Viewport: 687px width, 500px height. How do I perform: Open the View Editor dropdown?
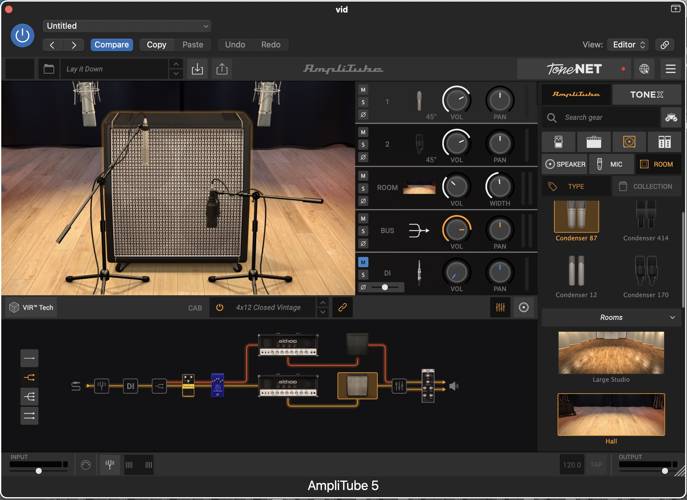pyautogui.click(x=628, y=45)
